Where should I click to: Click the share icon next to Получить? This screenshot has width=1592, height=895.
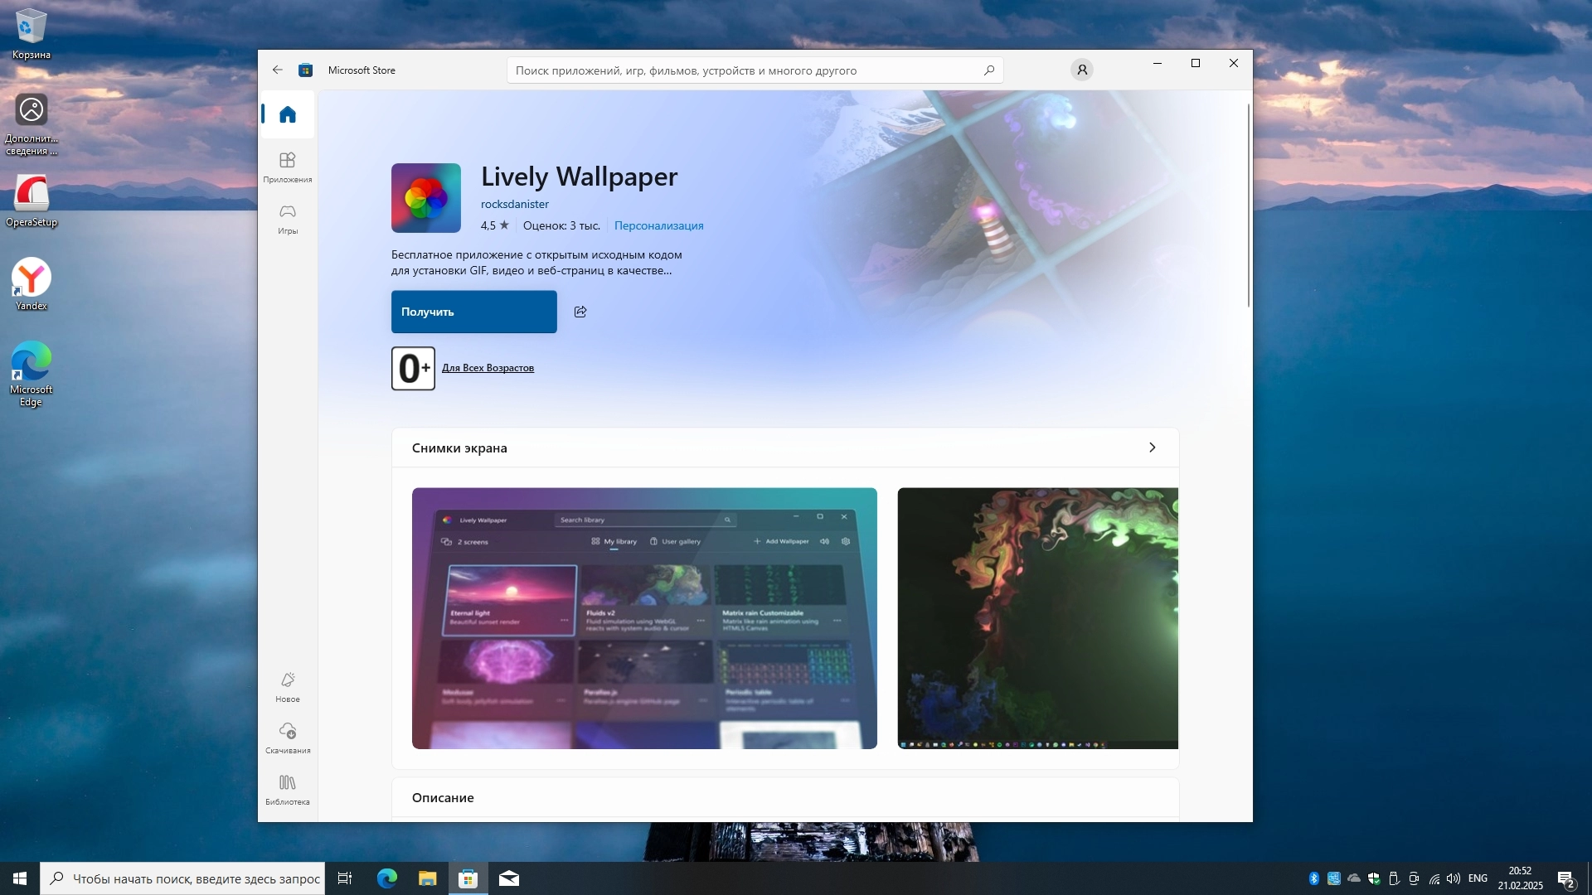[580, 312]
